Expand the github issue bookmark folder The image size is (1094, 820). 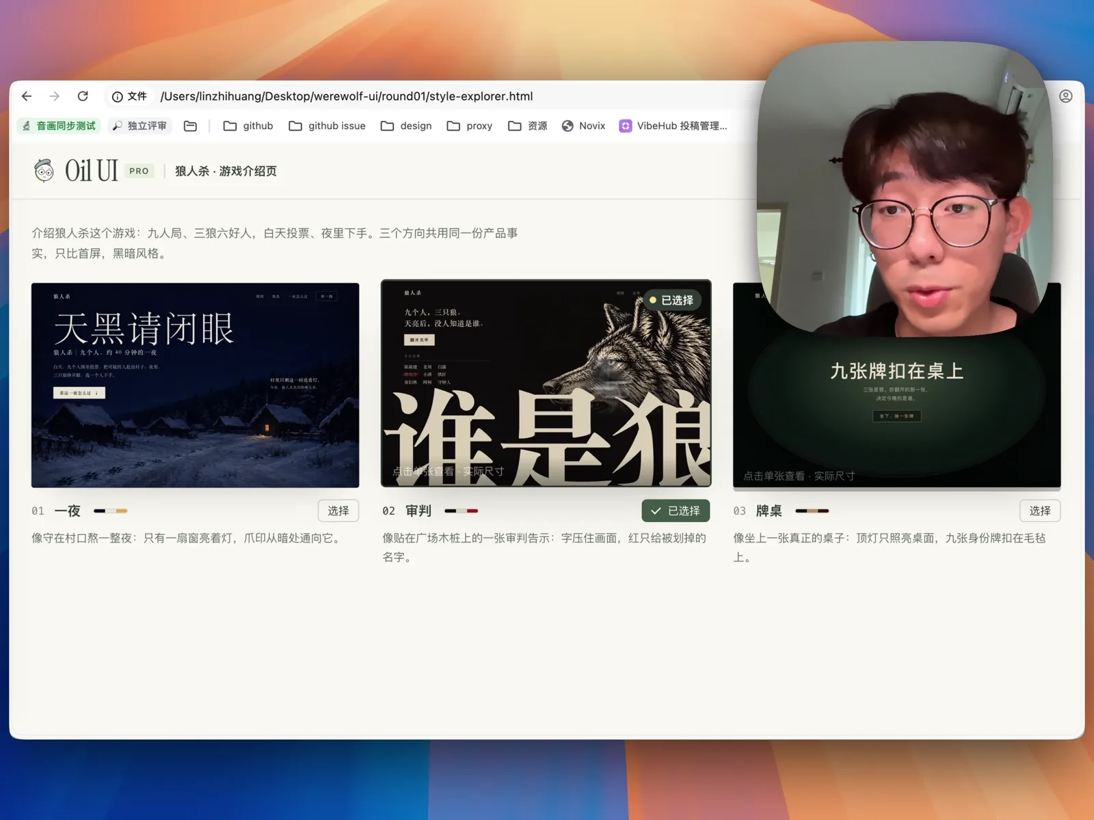point(327,126)
